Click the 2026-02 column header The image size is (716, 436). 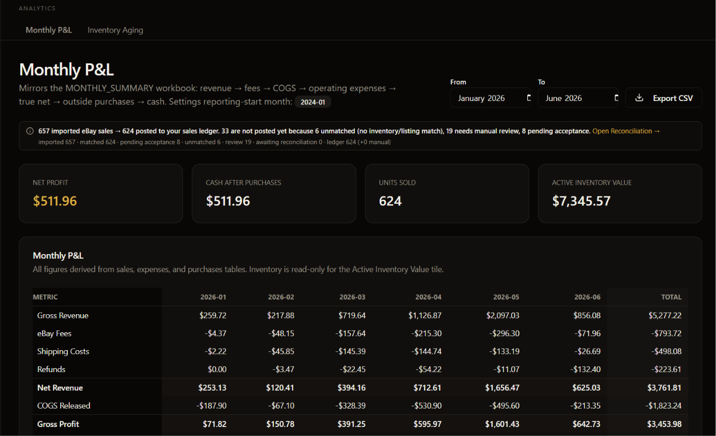[281, 297]
